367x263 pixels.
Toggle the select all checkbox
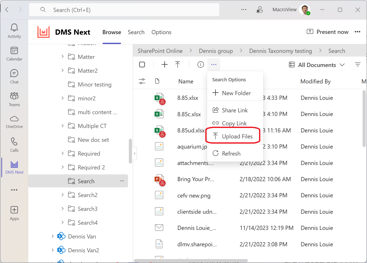(x=142, y=64)
